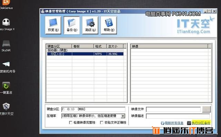Enable the 检查映像完整性 checkbox
221x137 pixels.
[70, 123]
